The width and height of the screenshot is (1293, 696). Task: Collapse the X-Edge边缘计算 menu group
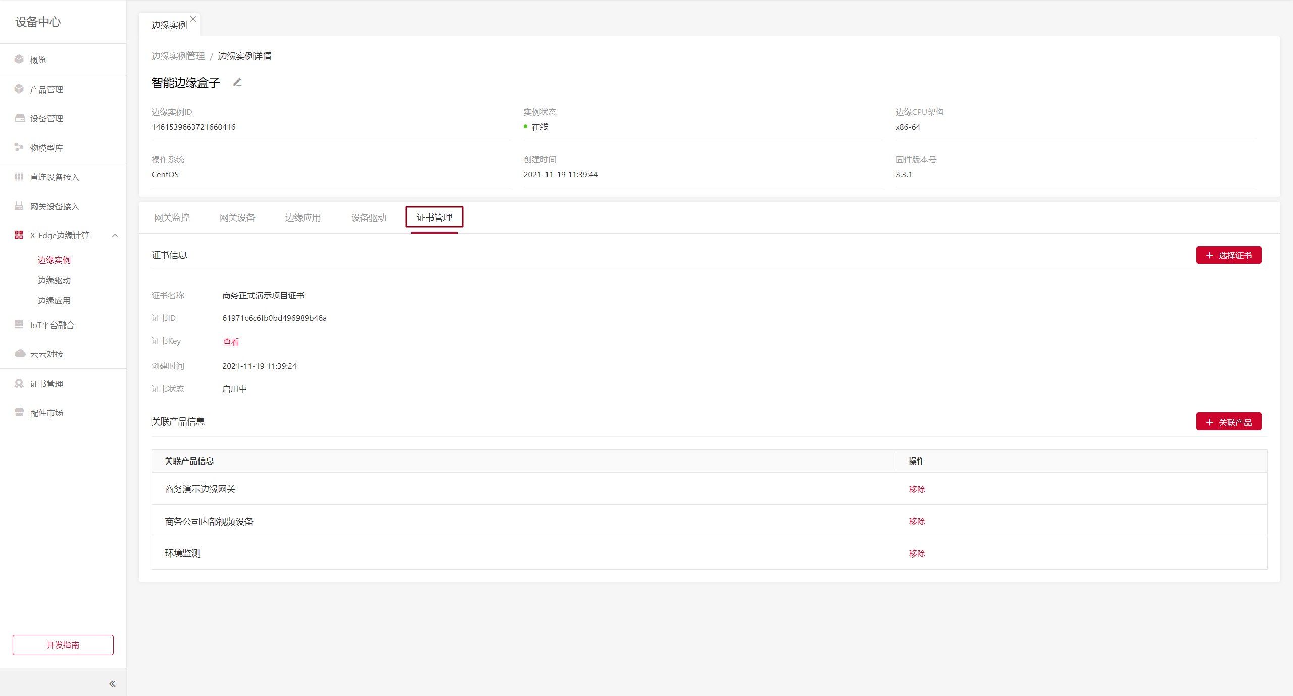click(x=115, y=235)
